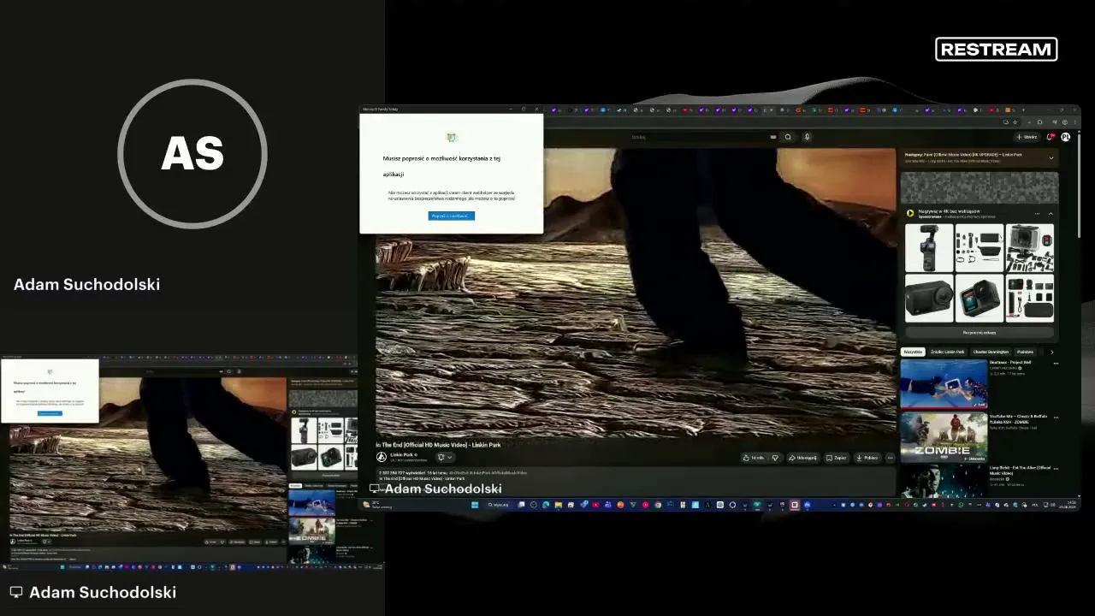
Task: Collapse the sponsored shopping ad
Action: point(1051,213)
